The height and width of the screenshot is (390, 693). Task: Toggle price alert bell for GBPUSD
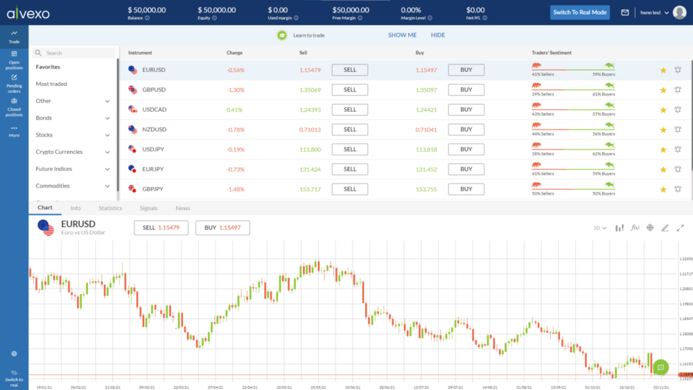point(677,90)
